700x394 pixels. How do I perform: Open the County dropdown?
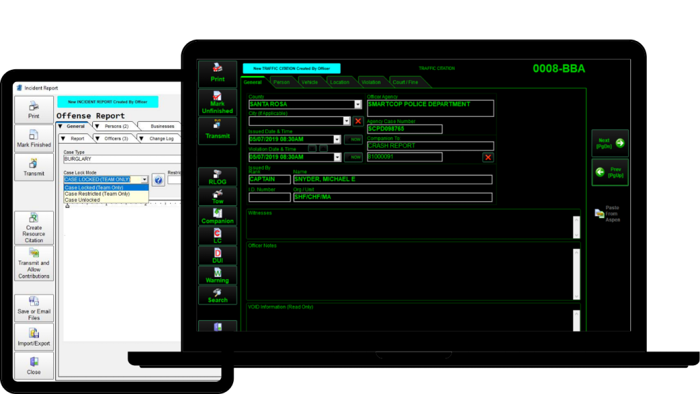coord(358,104)
